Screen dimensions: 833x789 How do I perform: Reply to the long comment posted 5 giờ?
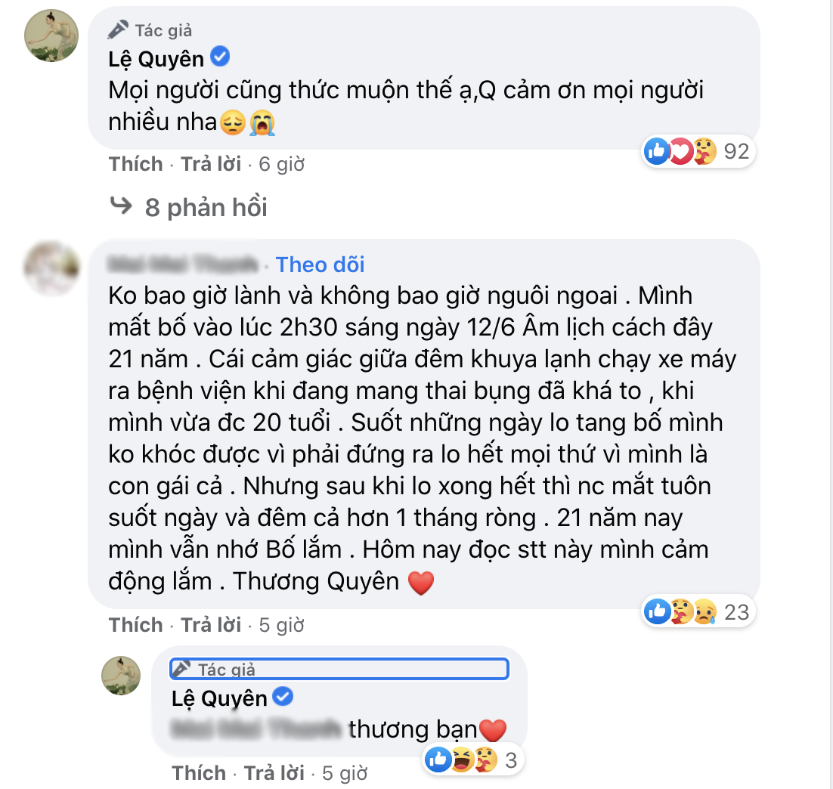tap(211, 625)
